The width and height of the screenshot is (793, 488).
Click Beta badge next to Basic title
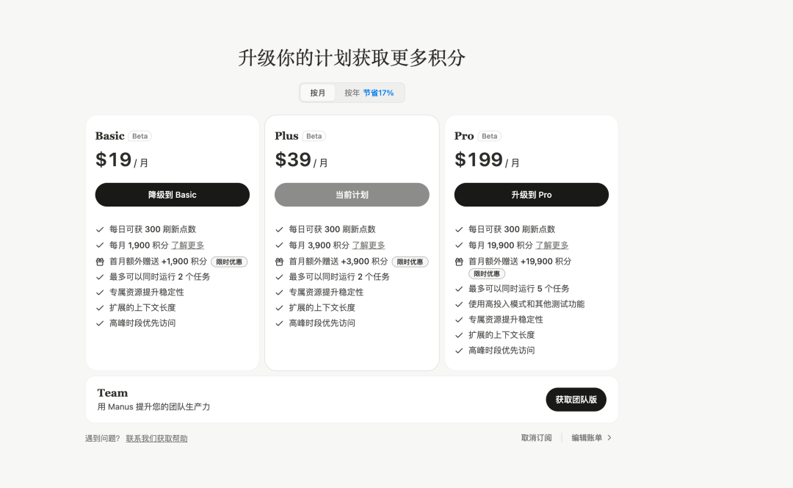pos(140,136)
